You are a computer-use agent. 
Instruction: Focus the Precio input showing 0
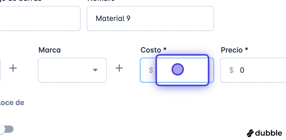tap(253, 70)
